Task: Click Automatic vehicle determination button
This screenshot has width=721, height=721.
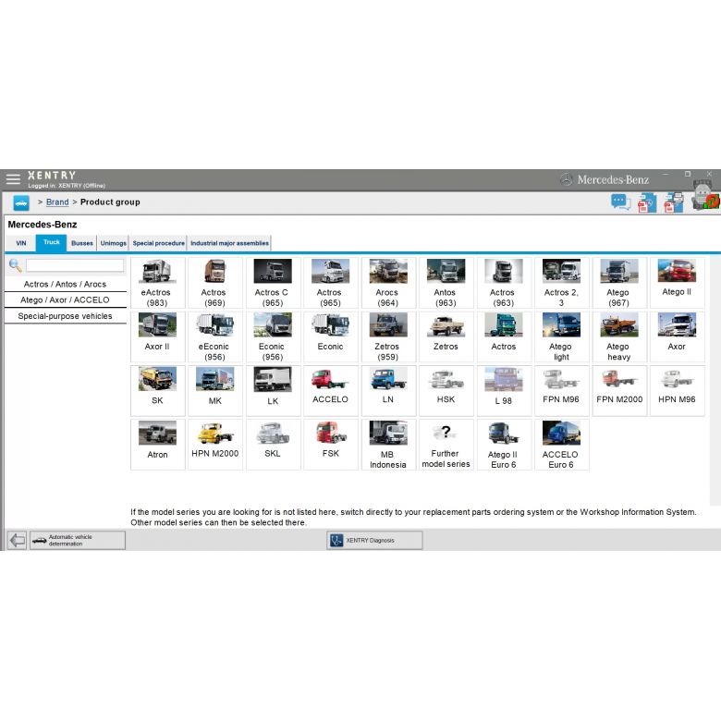Action: click(78, 540)
